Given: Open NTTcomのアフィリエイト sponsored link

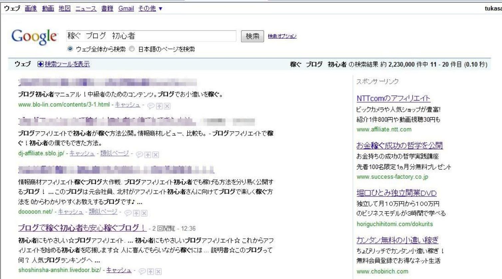Looking at the screenshot, I should point(393,98).
